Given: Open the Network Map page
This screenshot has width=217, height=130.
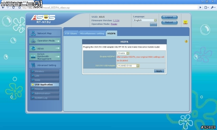Looking at the screenshot, I should point(45,33).
